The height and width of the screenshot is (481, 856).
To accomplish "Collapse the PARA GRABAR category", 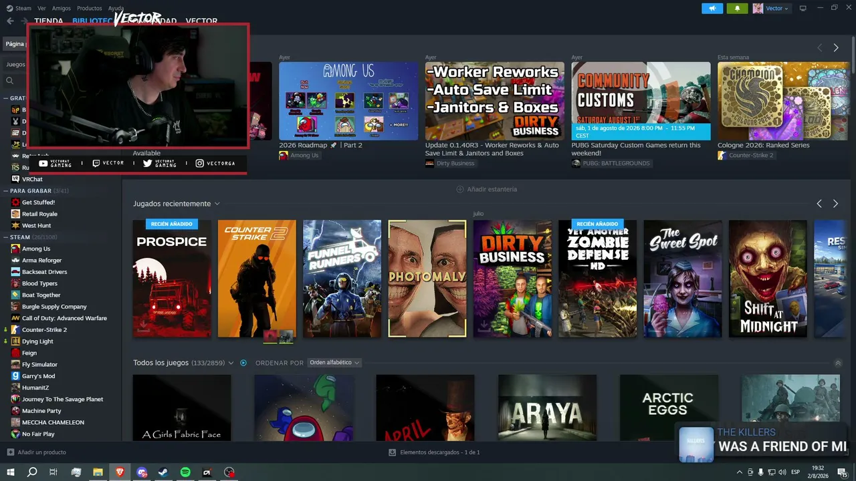I will 6,191.
